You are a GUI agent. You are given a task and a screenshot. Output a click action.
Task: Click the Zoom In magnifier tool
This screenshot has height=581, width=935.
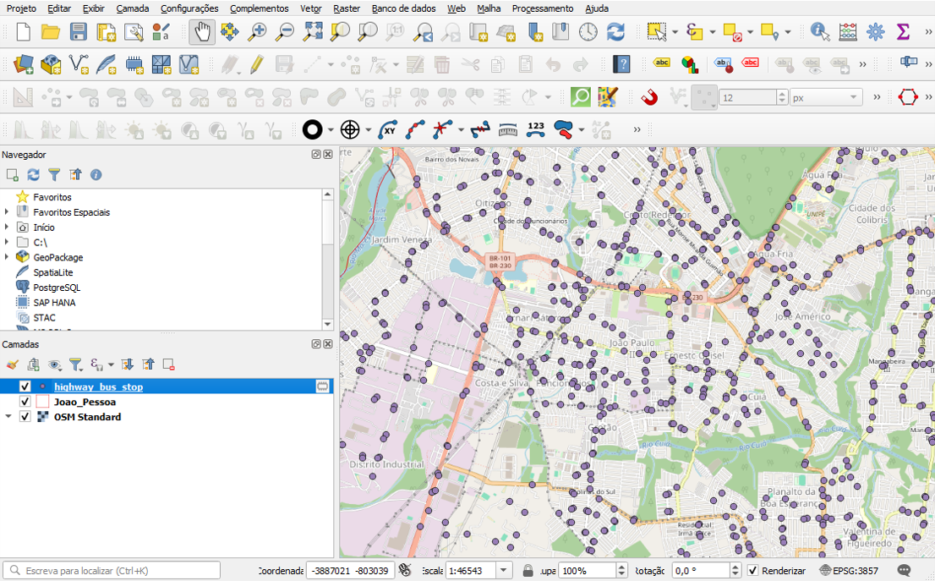point(257,32)
